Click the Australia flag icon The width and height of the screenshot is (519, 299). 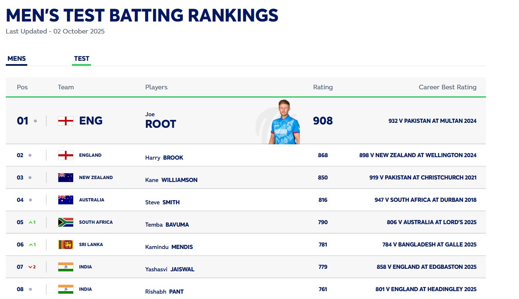pos(66,200)
